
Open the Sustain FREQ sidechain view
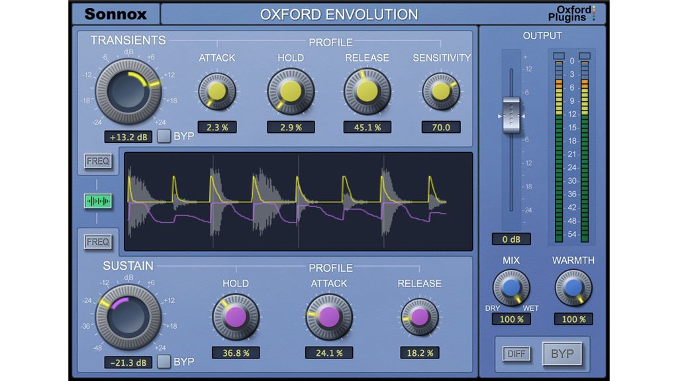[x=97, y=241]
